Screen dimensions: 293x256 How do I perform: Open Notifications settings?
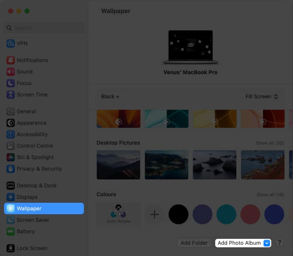(x=32, y=60)
